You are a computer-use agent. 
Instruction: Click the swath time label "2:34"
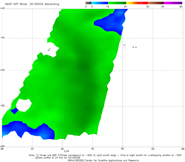pos(66,151)
